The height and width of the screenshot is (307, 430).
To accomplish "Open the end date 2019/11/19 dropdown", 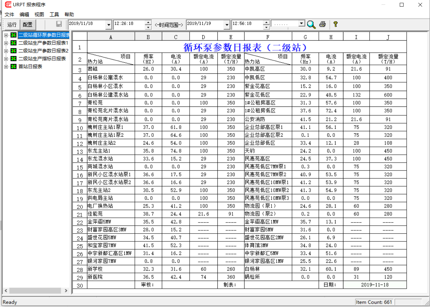I will point(227,25).
